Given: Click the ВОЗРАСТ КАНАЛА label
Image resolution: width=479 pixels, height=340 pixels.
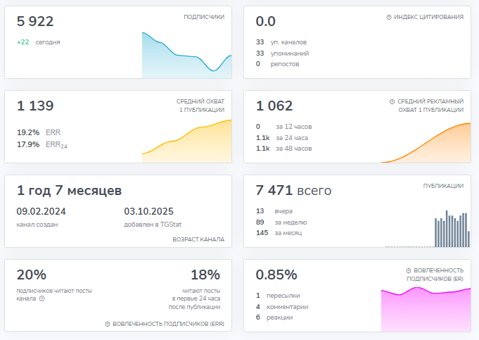Looking at the screenshot, I should click(x=198, y=239).
